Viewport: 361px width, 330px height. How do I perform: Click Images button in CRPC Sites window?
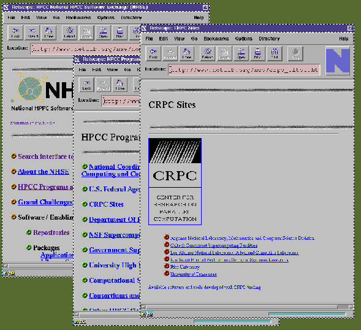coord(224,53)
